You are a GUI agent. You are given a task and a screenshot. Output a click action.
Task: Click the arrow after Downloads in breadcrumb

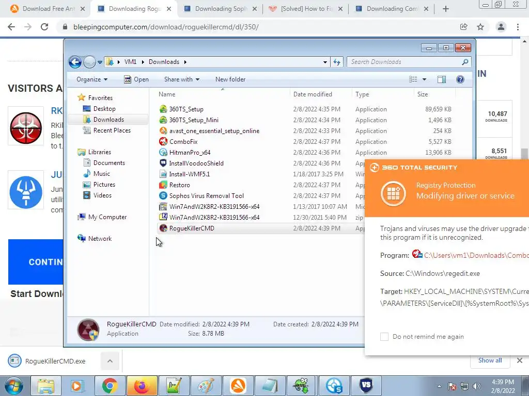coord(185,62)
